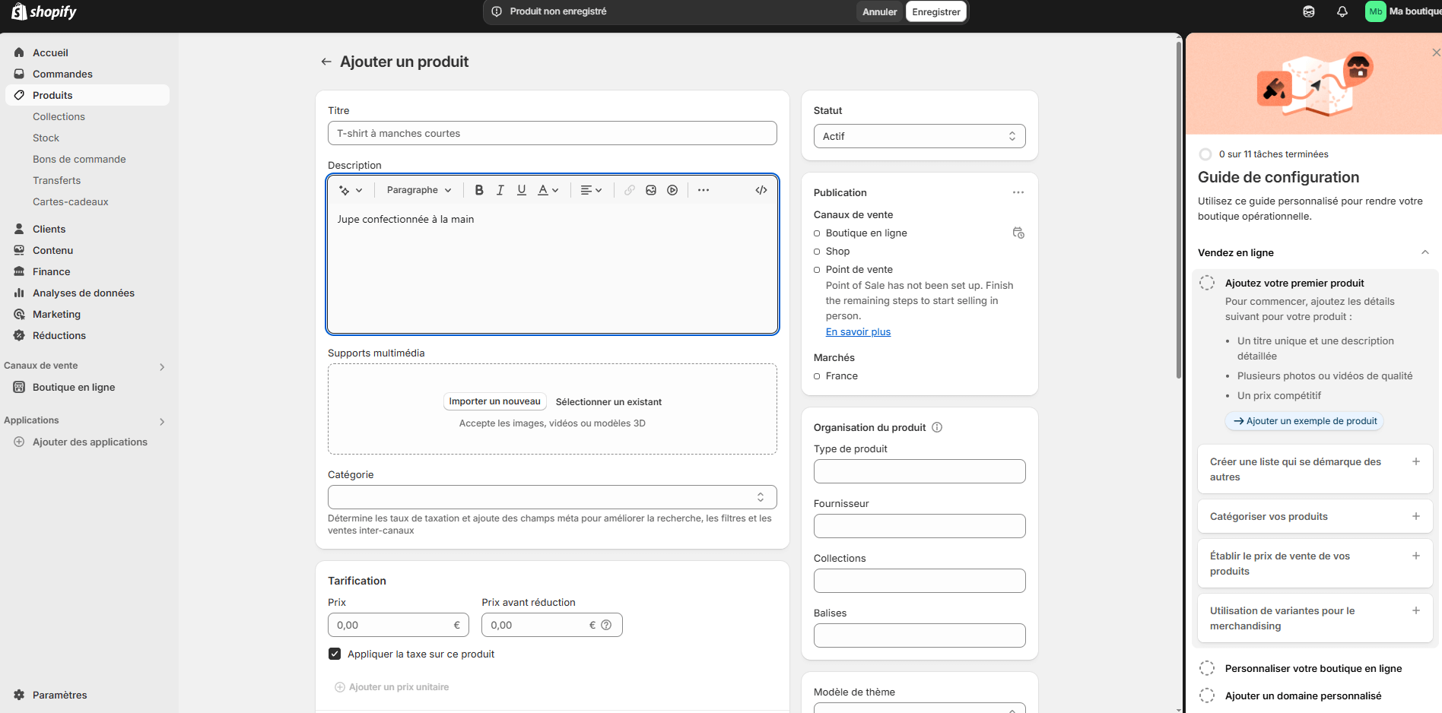Click the Enregistrer button
1442x713 pixels.
[935, 11]
